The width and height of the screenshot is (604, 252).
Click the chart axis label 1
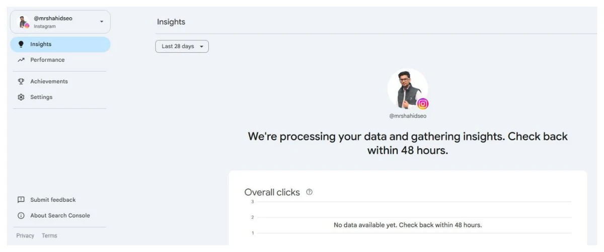pyautogui.click(x=252, y=233)
